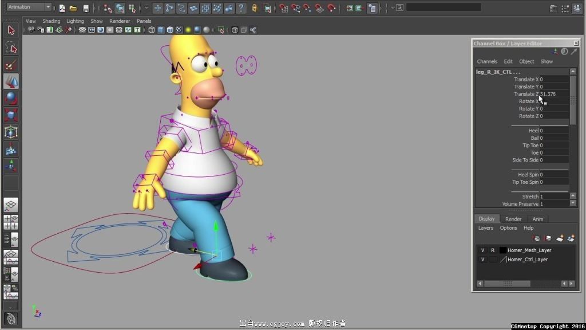This screenshot has height=330, width=586.
Task: Open the Attribute Editor sidebar icon
Action: pos(553,8)
